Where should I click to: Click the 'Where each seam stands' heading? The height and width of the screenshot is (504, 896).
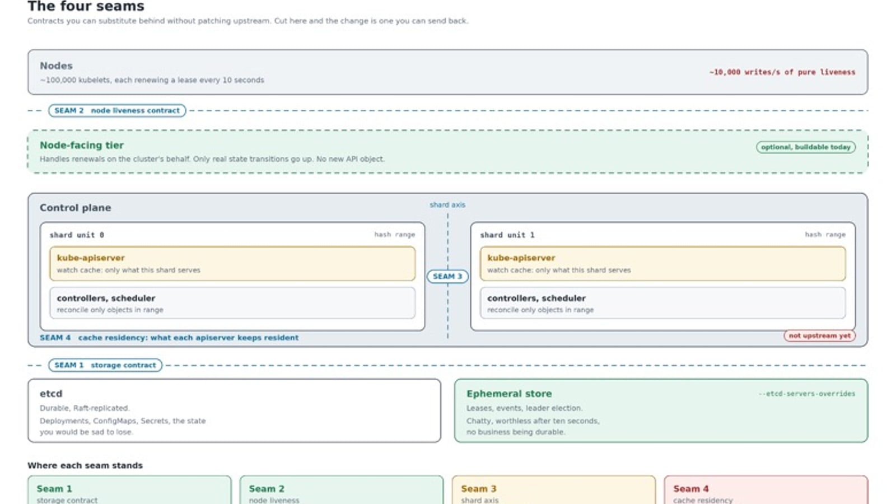pyautogui.click(x=85, y=465)
